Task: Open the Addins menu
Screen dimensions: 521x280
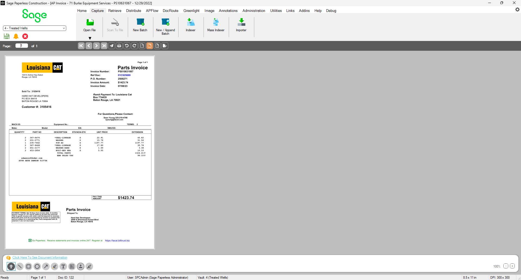Action: tap(304, 11)
